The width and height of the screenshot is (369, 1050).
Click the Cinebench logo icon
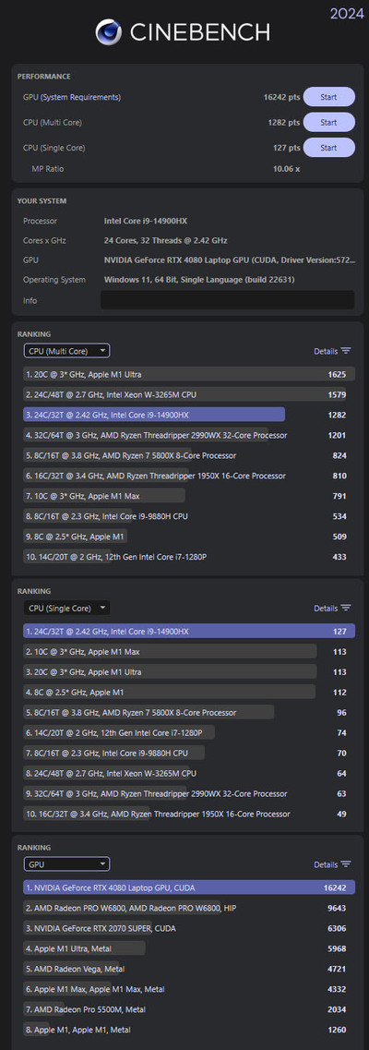pos(108,31)
